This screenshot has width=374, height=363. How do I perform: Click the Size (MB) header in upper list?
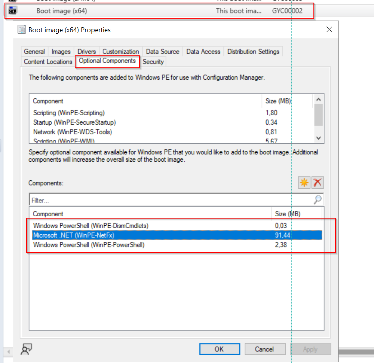click(x=287, y=101)
